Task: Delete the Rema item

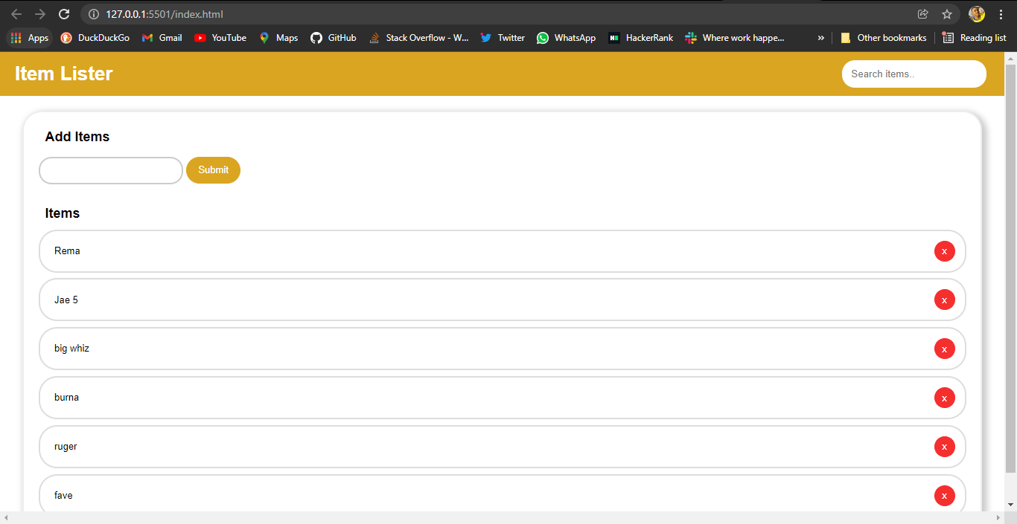Action: tap(945, 251)
